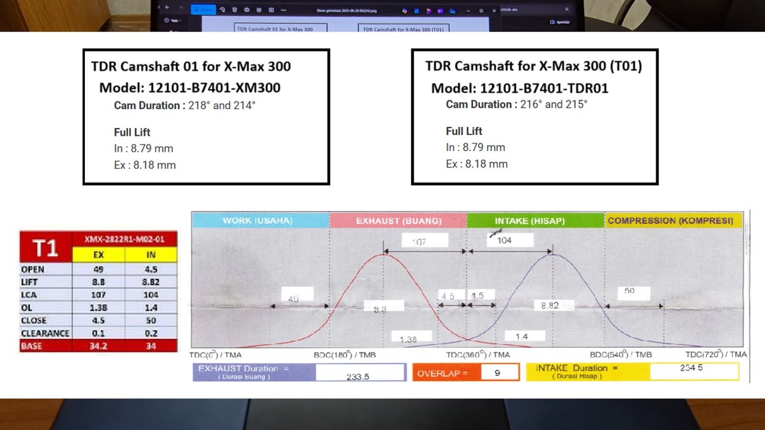Image resolution: width=765 pixels, height=430 pixels.
Task: Click the blue Edit button in Photos toolbar
Action: point(203,10)
